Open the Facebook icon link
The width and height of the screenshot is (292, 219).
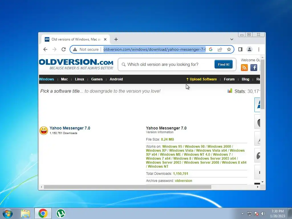pyautogui.click(x=254, y=67)
